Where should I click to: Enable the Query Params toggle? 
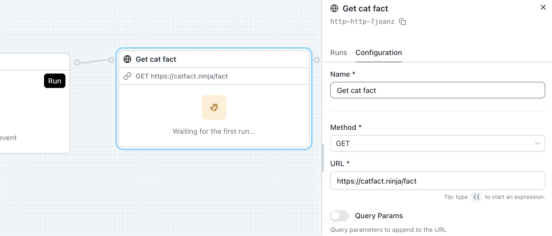click(339, 216)
